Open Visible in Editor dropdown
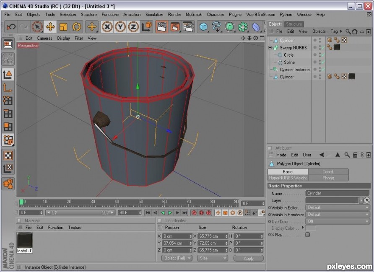Viewport: 374px width, 272px height. pyautogui.click(x=338, y=207)
